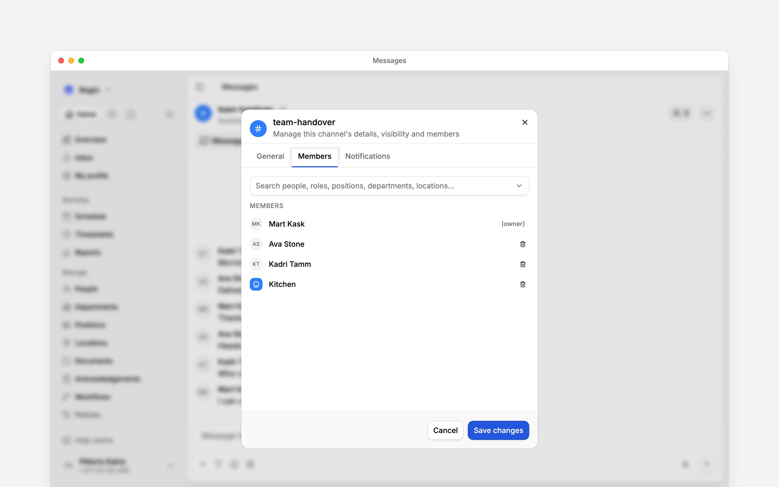Delete Kadri Tamm from members
The height and width of the screenshot is (487, 779).
pos(523,264)
